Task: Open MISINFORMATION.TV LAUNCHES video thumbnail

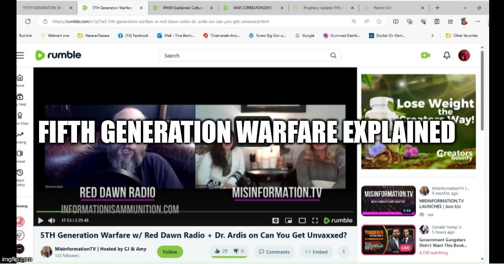Action: click(x=388, y=201)
